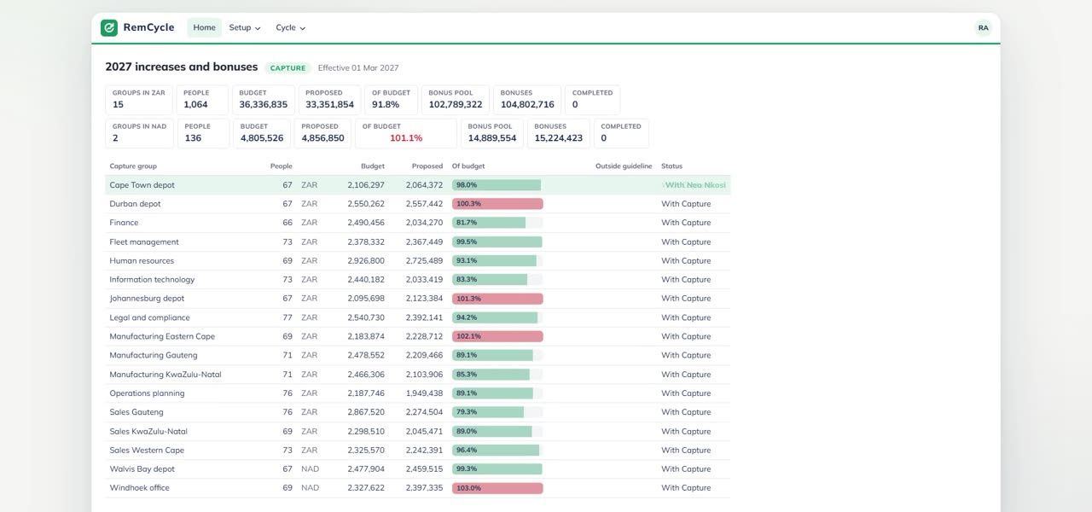Click Walvis Bay depot group name
This screenshot has width=1092, height=512.
[x=142, y=469]
